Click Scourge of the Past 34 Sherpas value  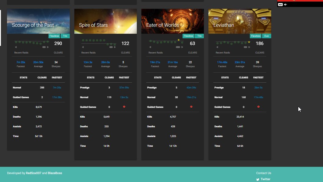pyautogui.click(x=56, y=62)
